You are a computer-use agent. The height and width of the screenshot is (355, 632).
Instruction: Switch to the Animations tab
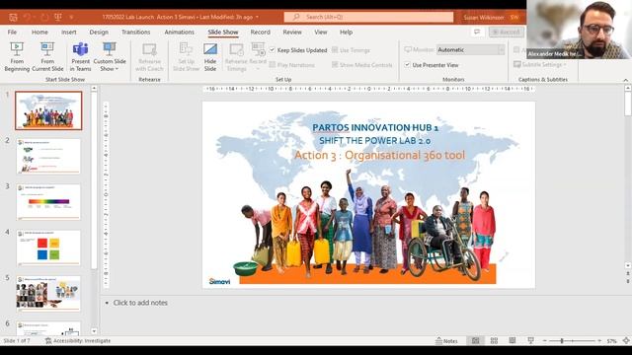pyautogui.click(x=179, y=32)
